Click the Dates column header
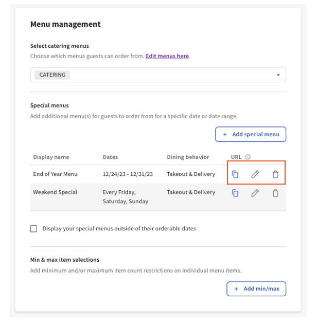317x326 pixels. pos(111,157)
